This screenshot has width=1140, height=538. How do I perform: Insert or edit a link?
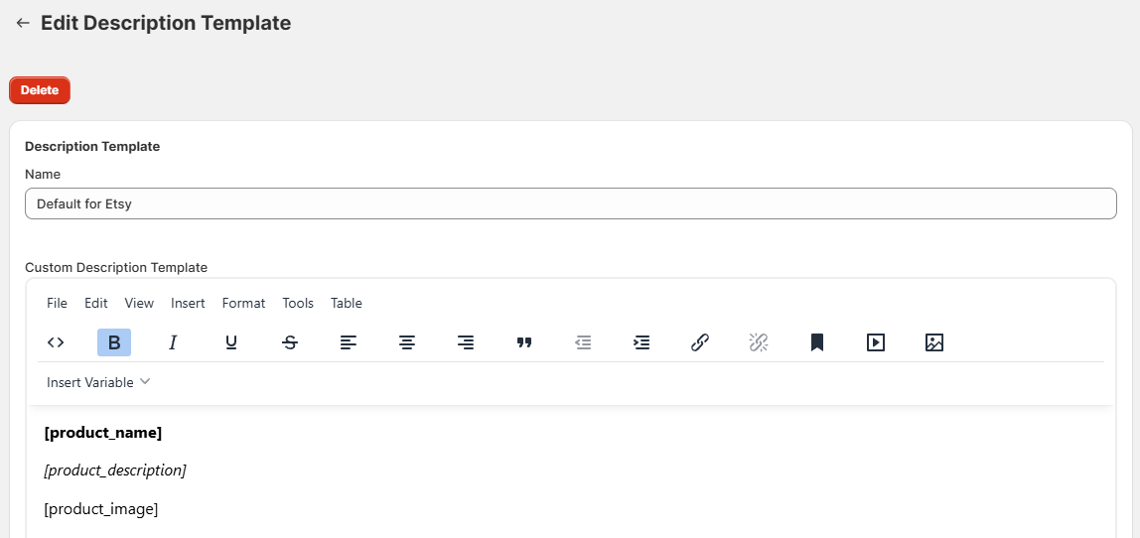[700, 342]
